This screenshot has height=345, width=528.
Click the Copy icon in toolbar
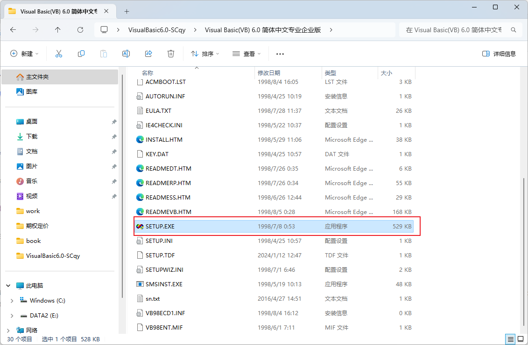(x=81, y=54)
